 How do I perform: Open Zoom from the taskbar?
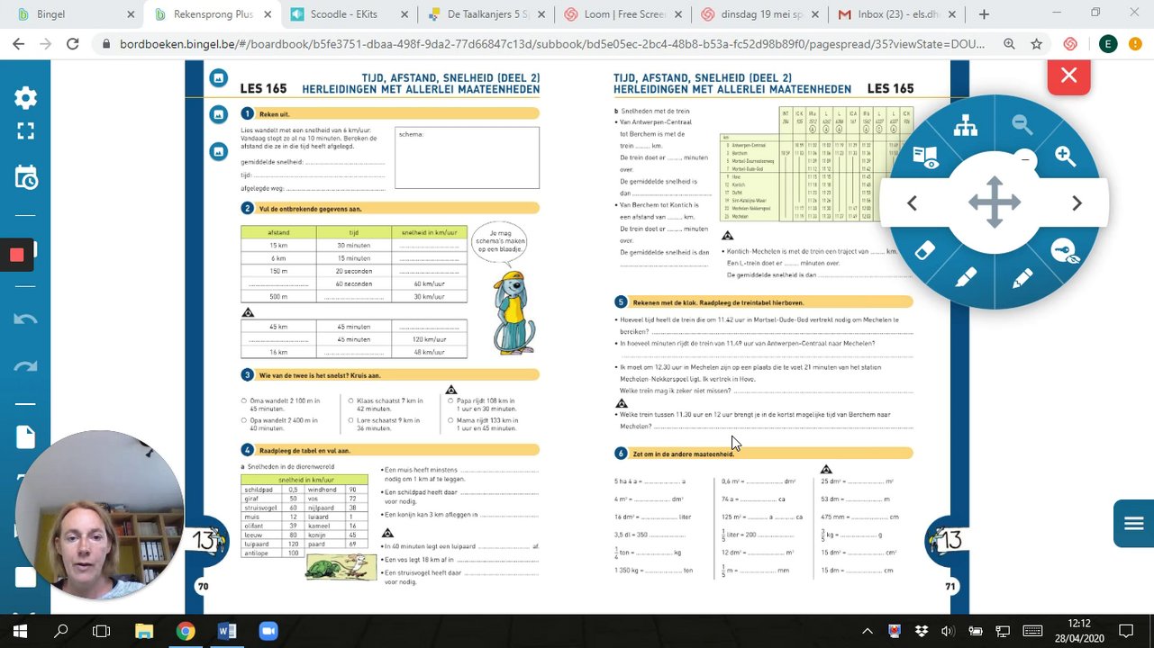coord(268,632)
